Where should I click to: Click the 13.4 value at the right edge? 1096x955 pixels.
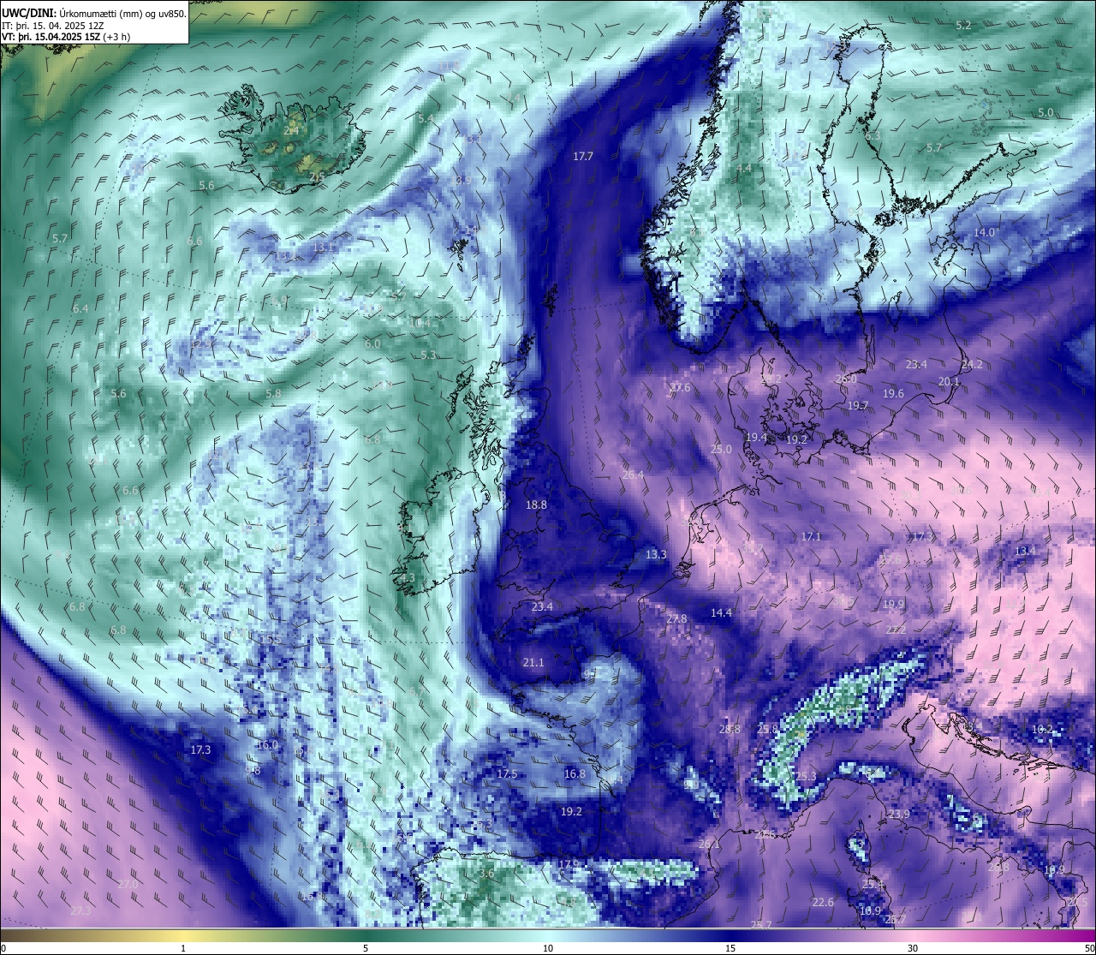[1025, 551]
